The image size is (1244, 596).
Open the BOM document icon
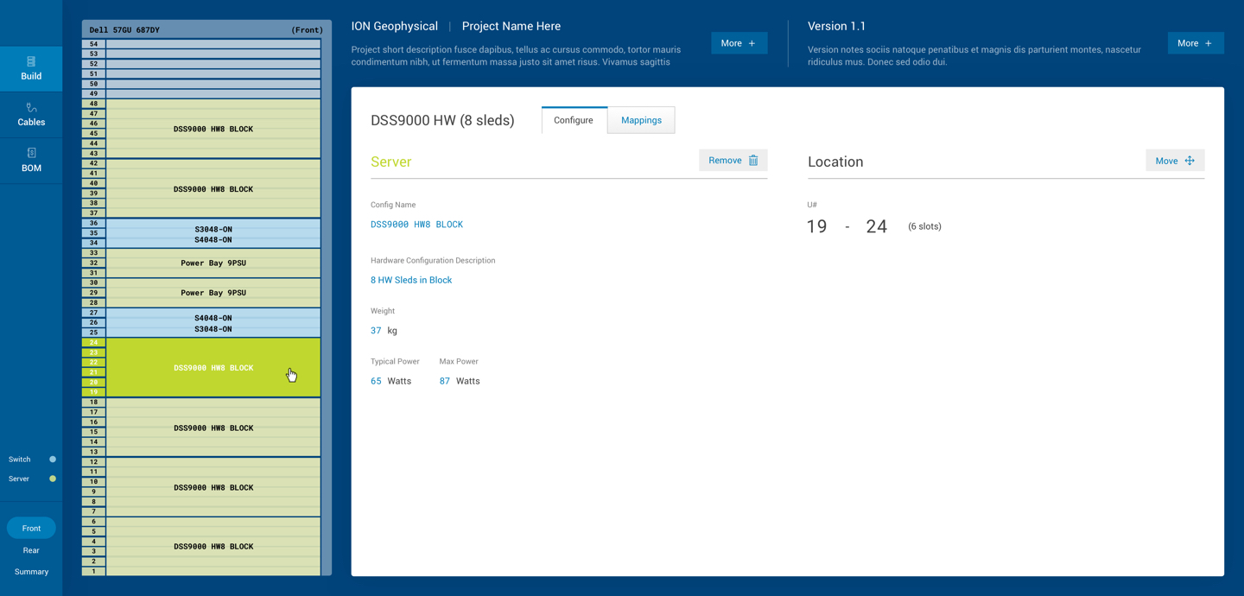[31, 153]
